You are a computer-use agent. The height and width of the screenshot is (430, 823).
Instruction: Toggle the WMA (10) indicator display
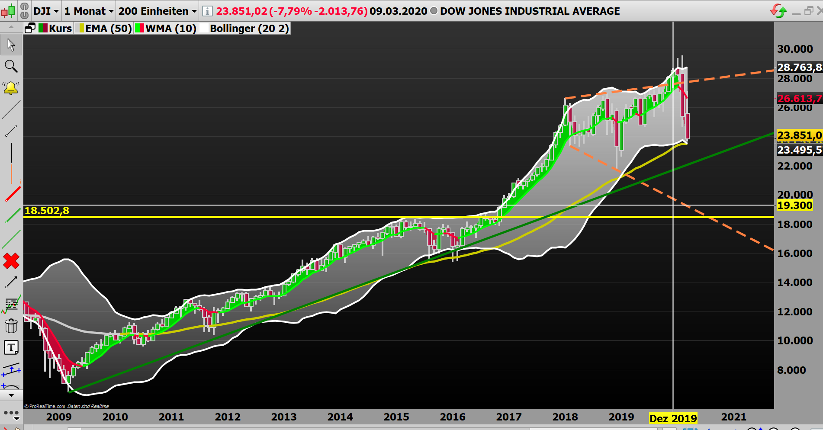[x=165, y=28]
